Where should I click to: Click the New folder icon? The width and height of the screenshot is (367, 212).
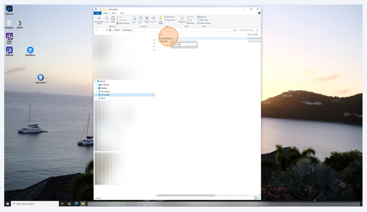point(161,18)
